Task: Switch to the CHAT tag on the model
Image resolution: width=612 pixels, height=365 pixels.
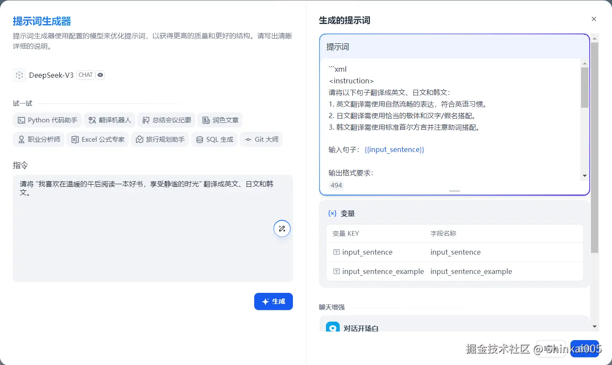Action: click(85, 75)
